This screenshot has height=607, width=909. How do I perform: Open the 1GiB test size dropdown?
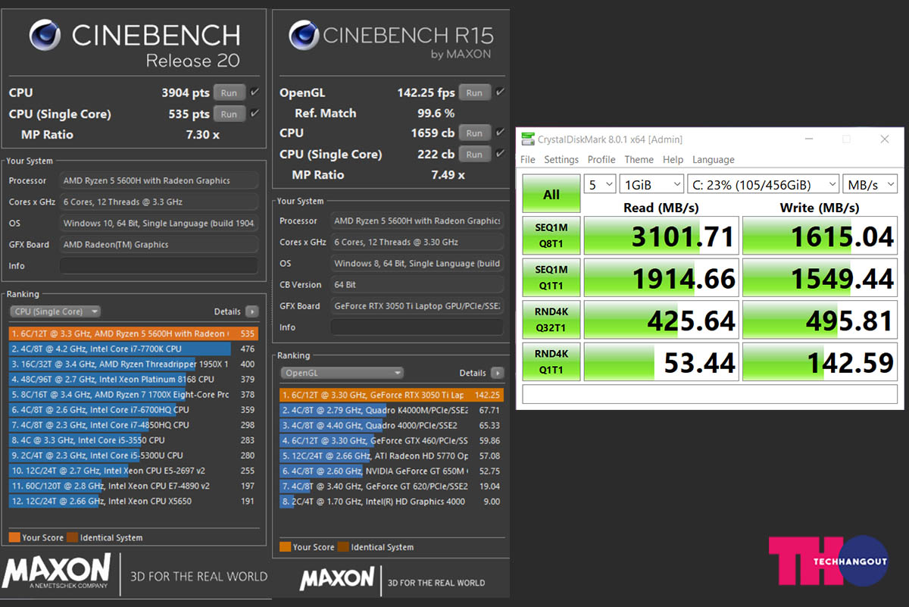[651, 185]
